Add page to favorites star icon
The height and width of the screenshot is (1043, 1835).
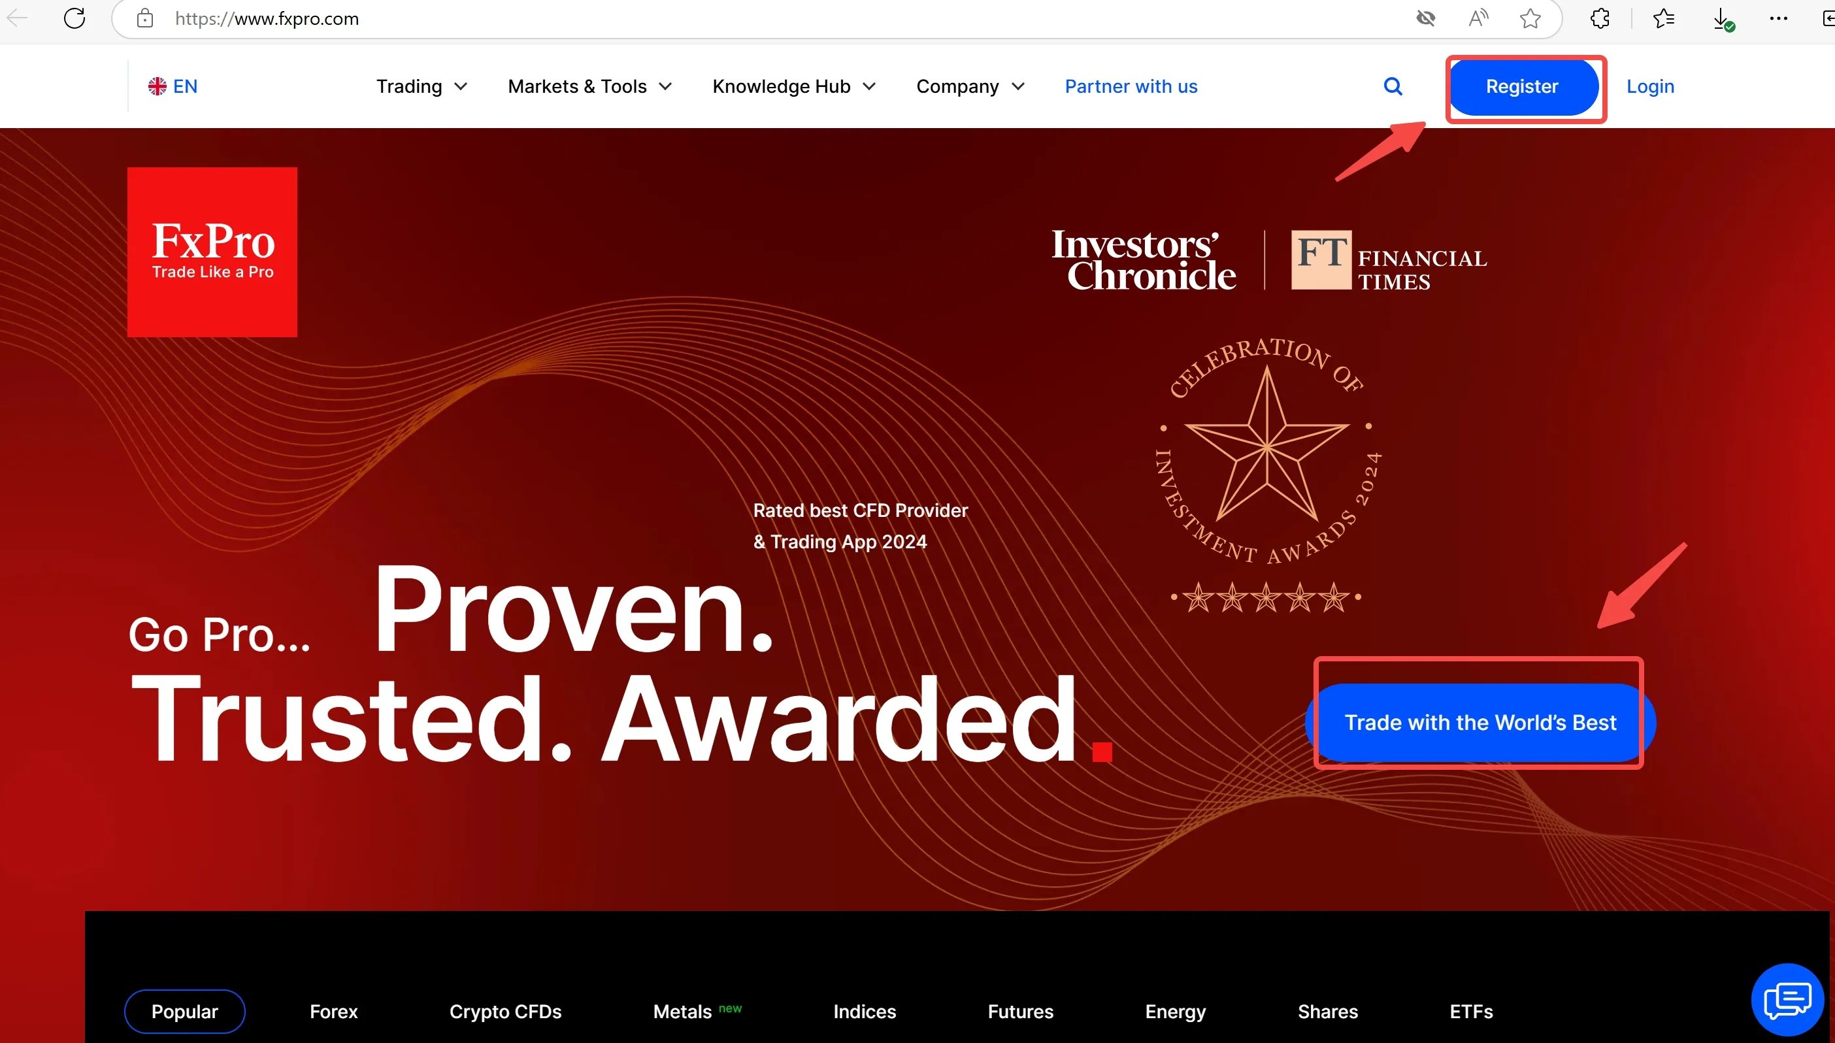click(x=1530, y=18)
